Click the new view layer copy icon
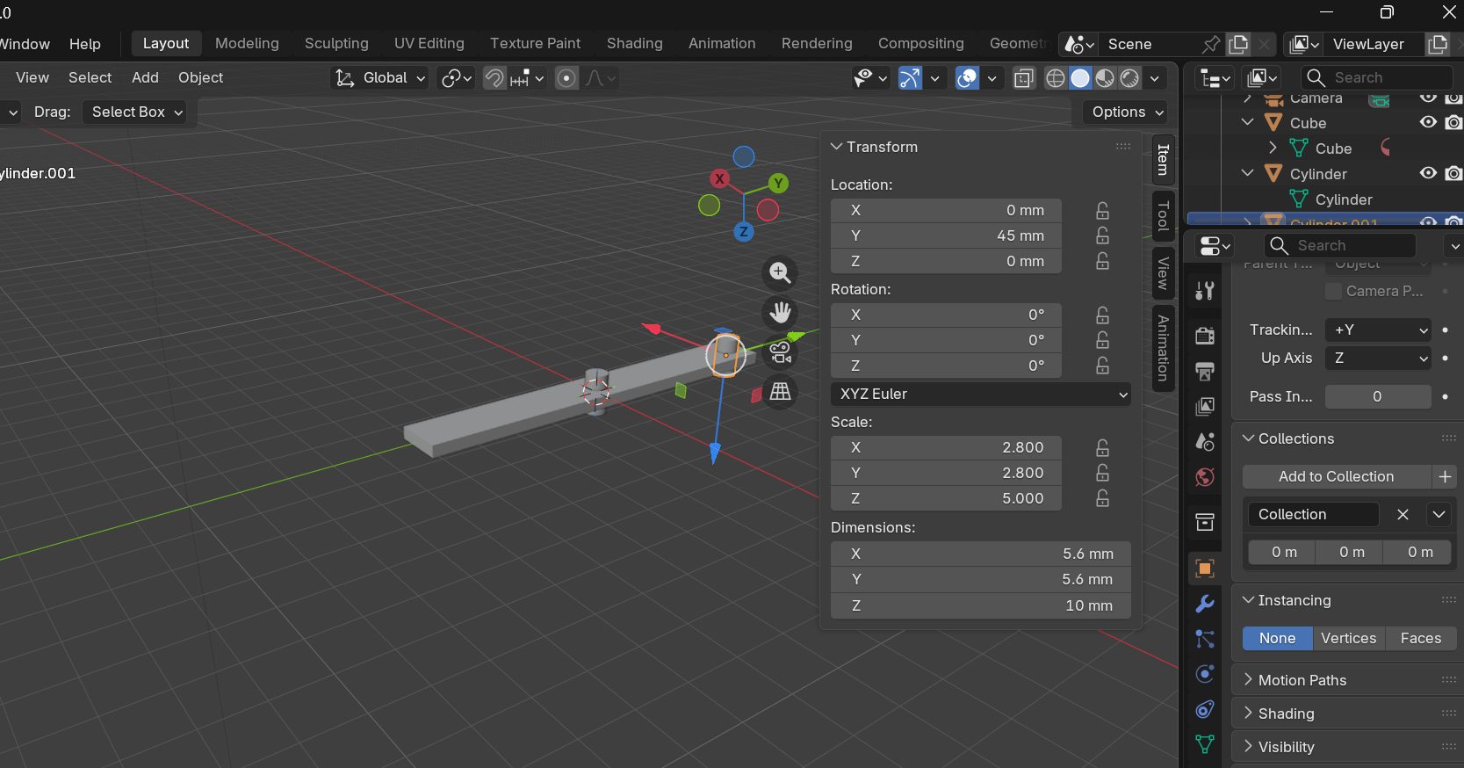Image resolution: width=1464 pixels, height=768 pixels. click(x=1438, y=44)
